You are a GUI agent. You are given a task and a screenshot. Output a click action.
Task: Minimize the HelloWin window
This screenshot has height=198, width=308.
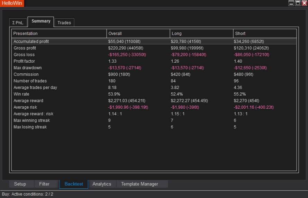click(x=291, y=3)
